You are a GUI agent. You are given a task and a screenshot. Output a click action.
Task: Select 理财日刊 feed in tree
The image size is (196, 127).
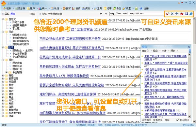[17, 69]
